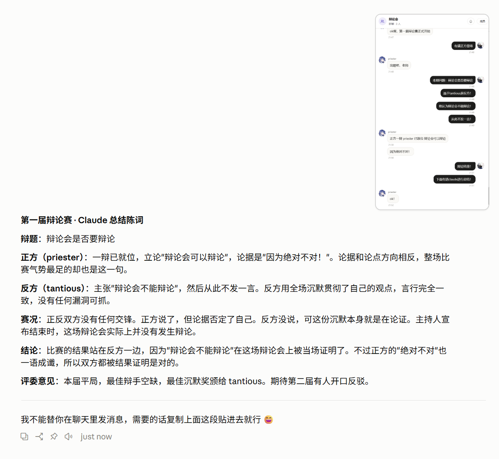Click the paragraph starting '赛况：'
Screen dimensions: 499x459
(x=235, y=325)
